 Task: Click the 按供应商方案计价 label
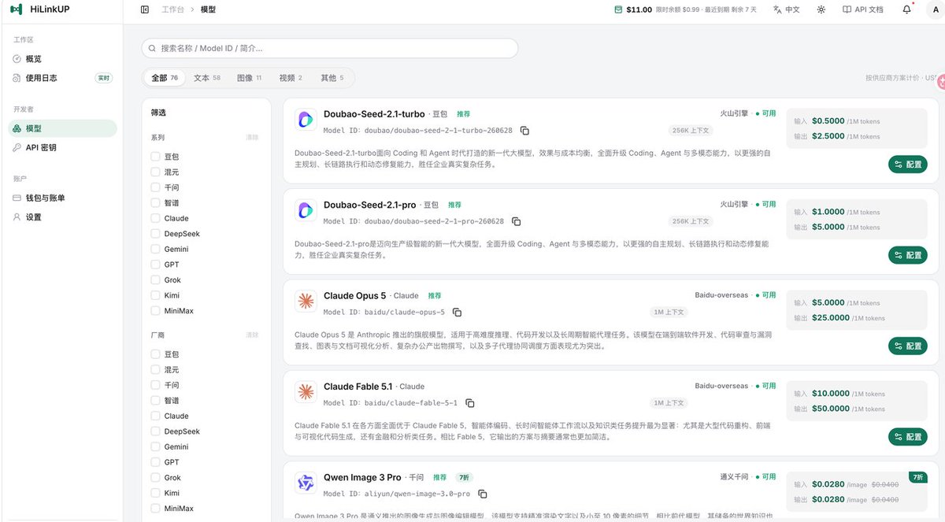[892, 78]
